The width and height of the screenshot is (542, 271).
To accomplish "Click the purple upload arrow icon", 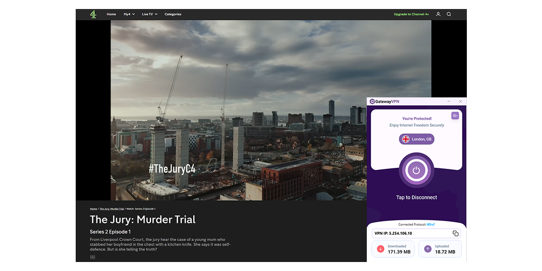I will click(428, 249).
